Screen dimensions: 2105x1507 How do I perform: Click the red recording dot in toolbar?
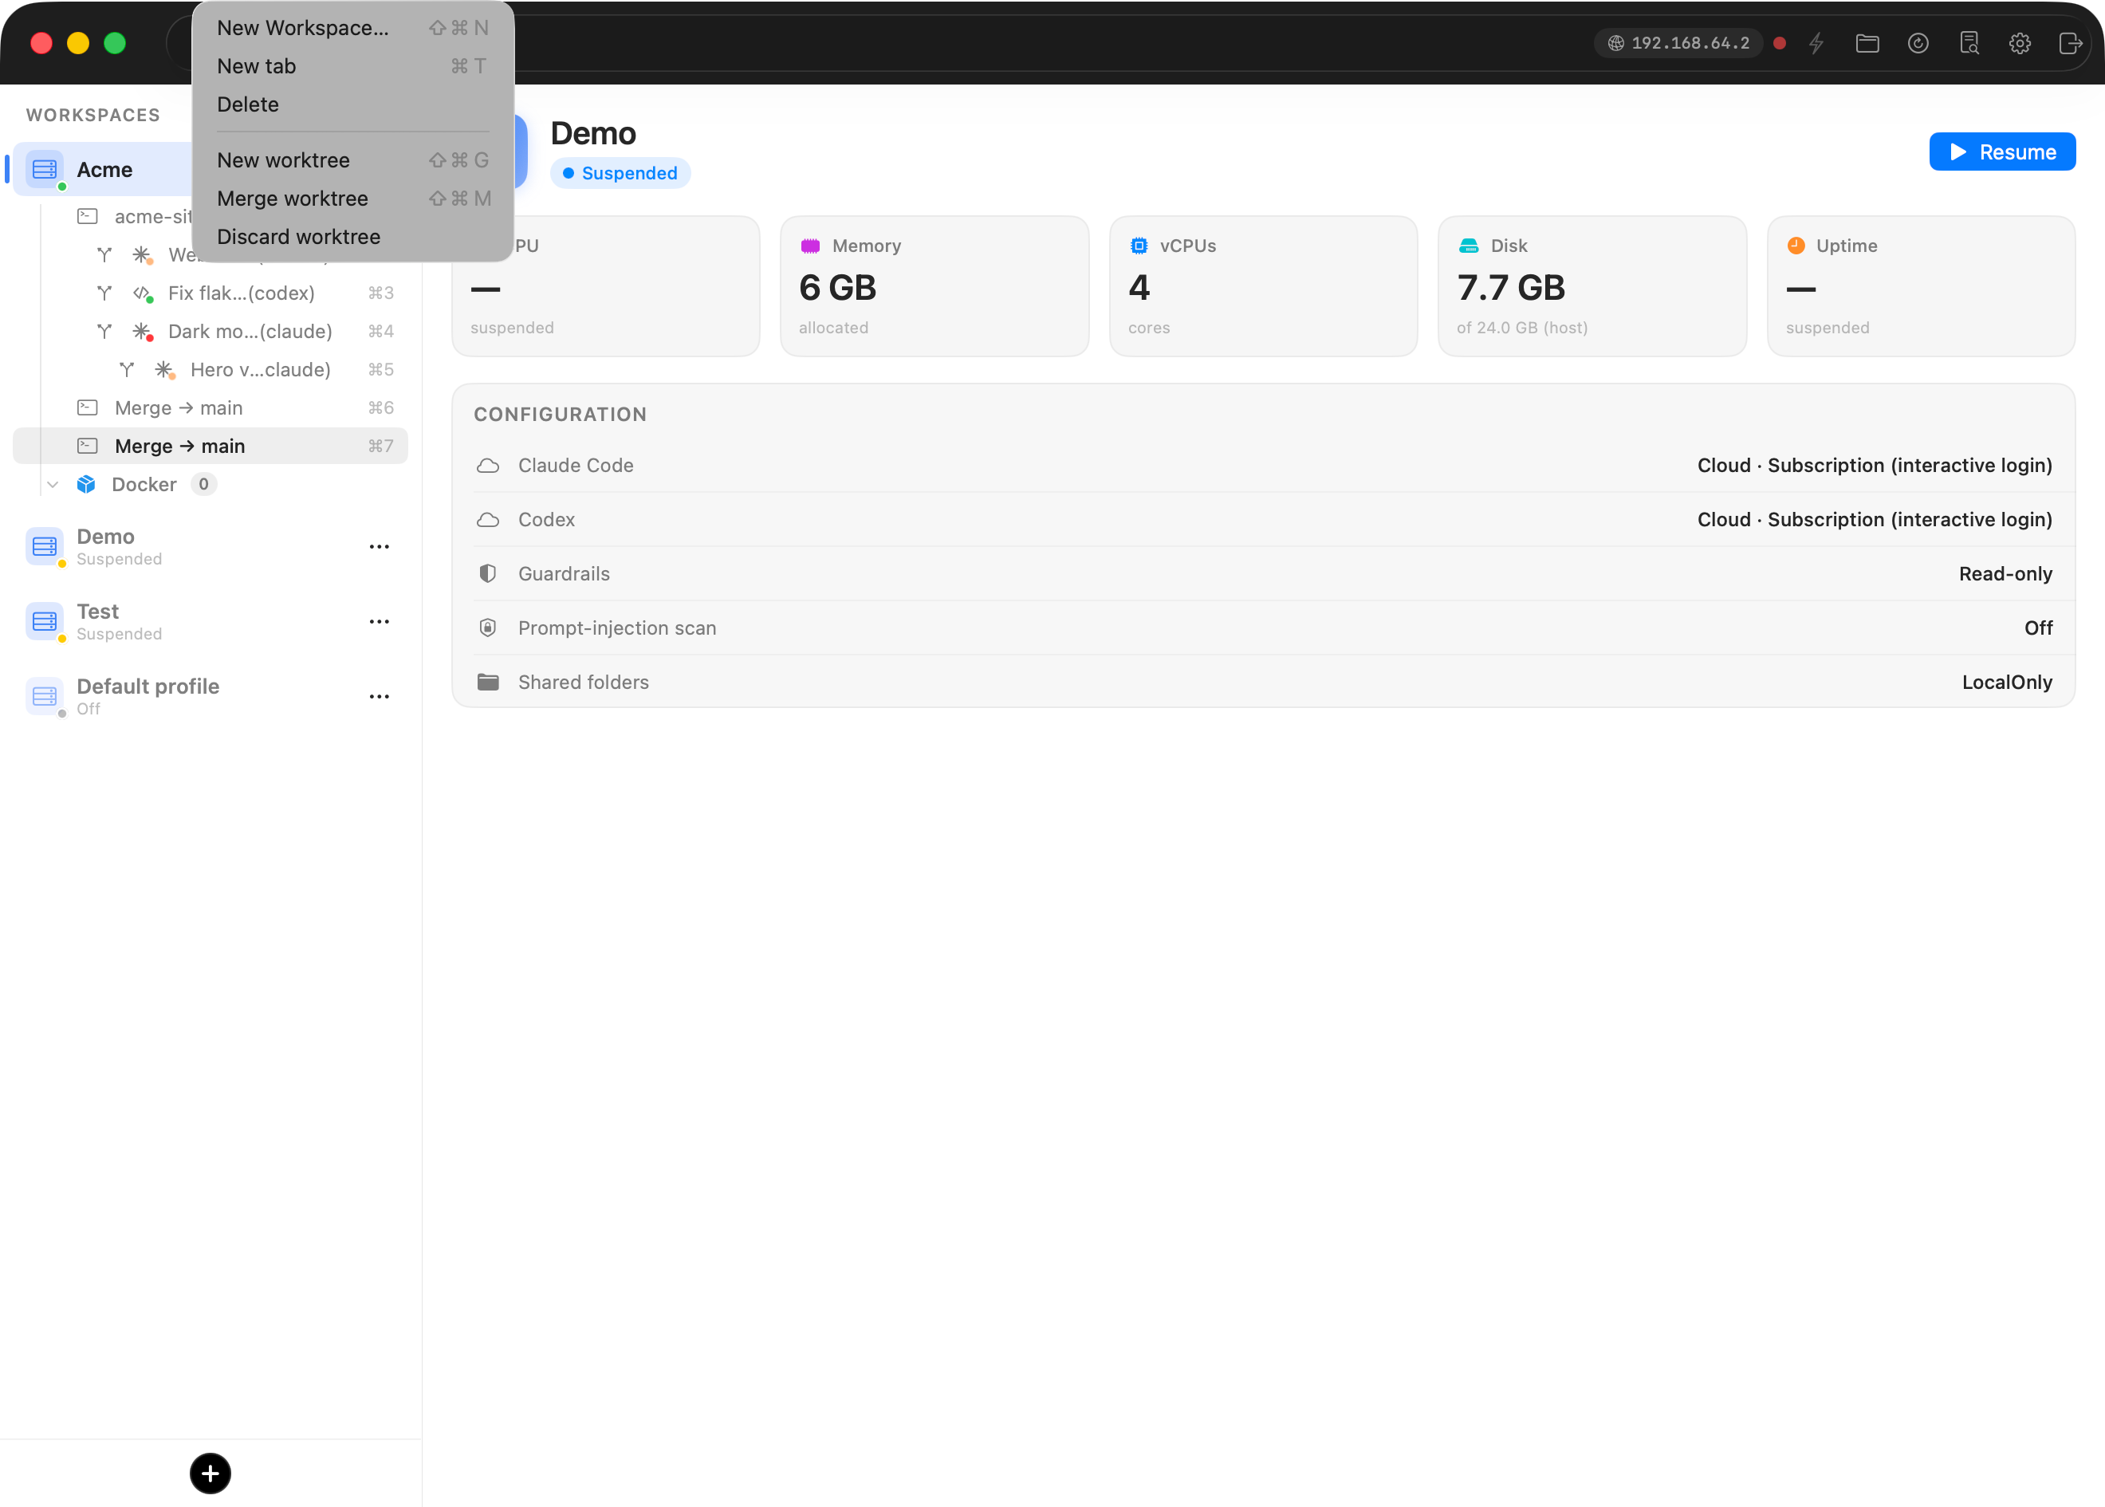pyautogui.click(x=1780, y=43)
